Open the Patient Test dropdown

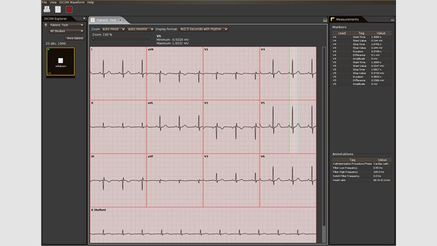coord(66,25)
